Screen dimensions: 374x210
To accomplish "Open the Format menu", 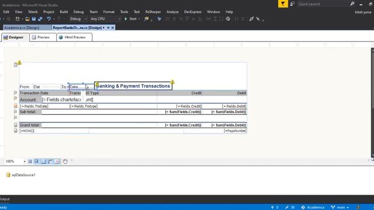I will coord(109,12).
